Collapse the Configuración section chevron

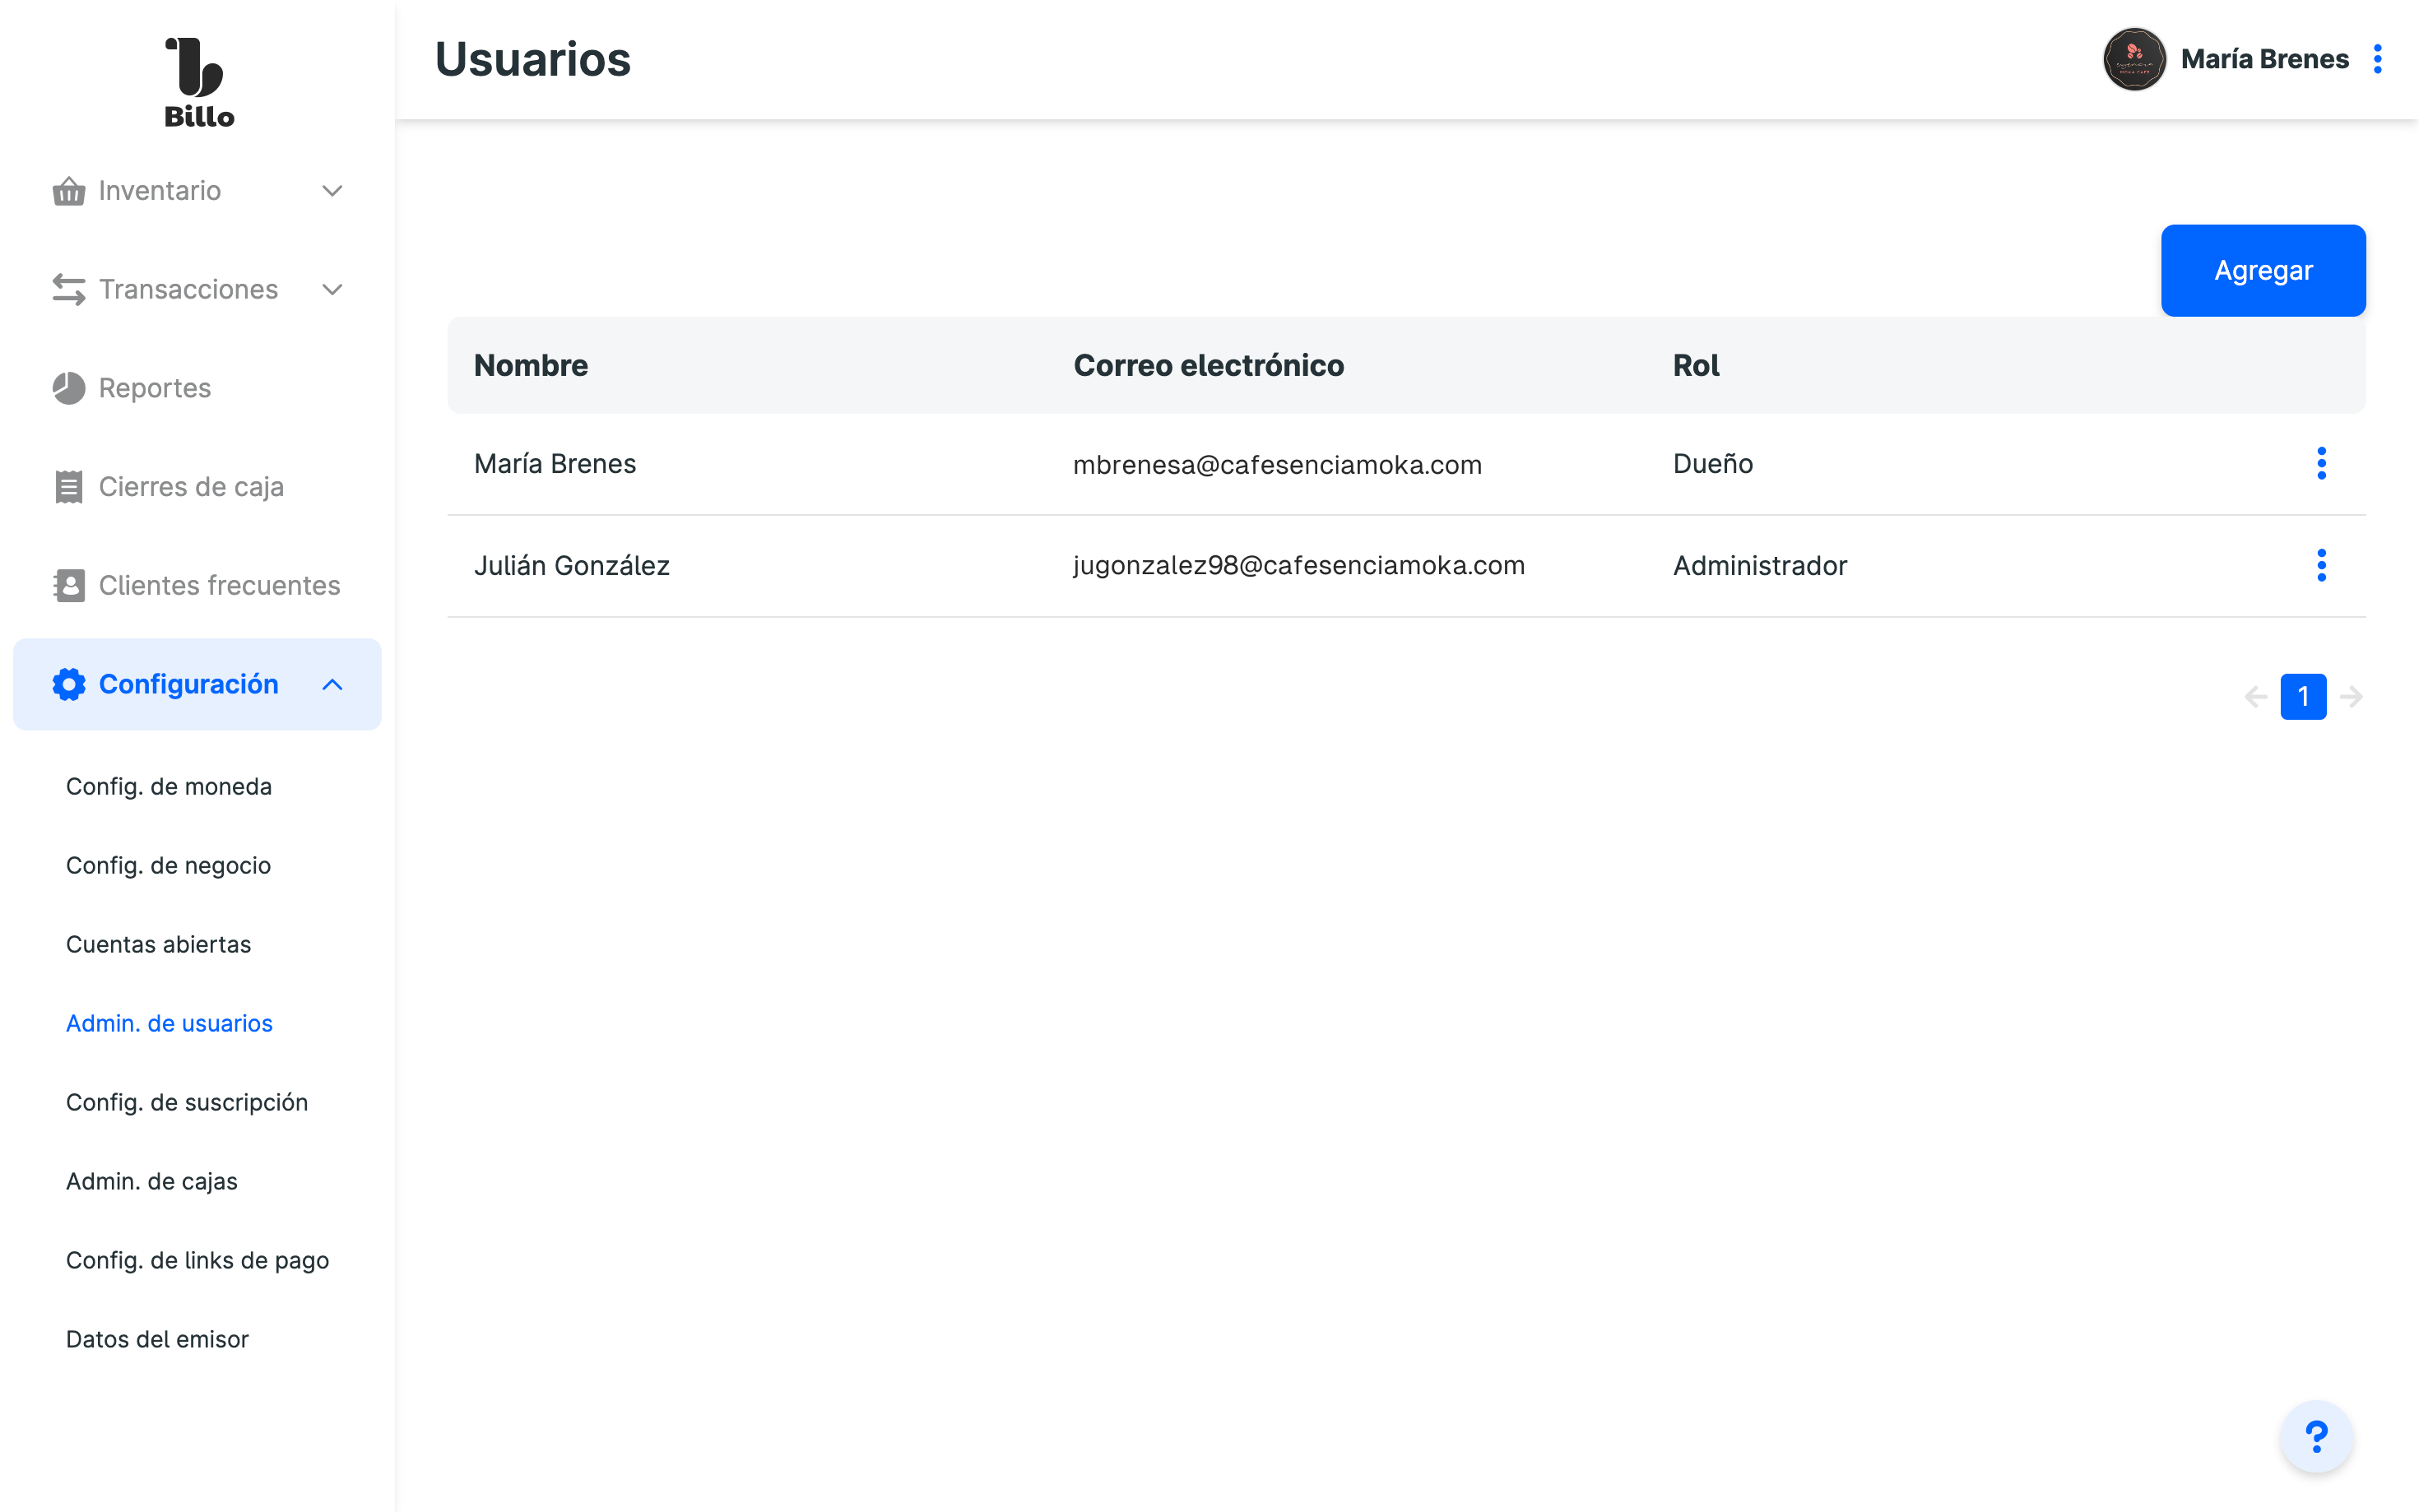[332, 685]
